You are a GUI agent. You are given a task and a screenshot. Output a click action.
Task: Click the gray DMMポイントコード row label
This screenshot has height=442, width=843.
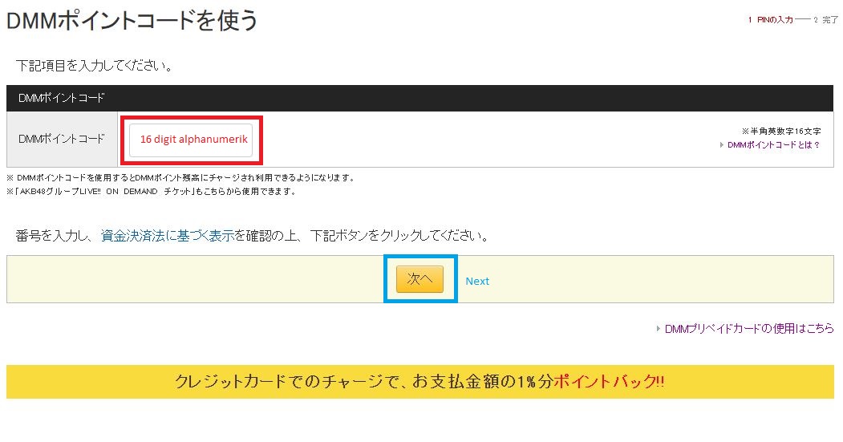[x=62, y=139]
